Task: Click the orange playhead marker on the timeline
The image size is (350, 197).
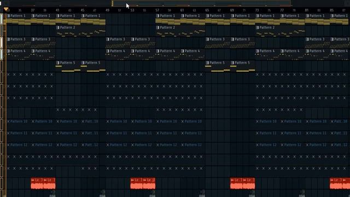Action: pos(6,9)
